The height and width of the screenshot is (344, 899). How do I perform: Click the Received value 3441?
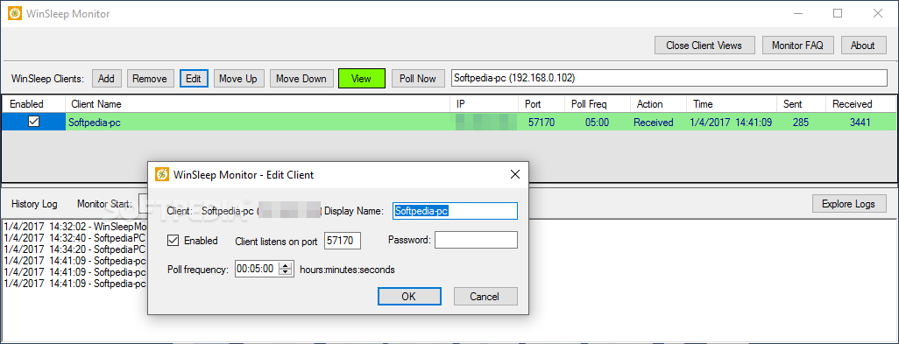click(x=860, y=122)
